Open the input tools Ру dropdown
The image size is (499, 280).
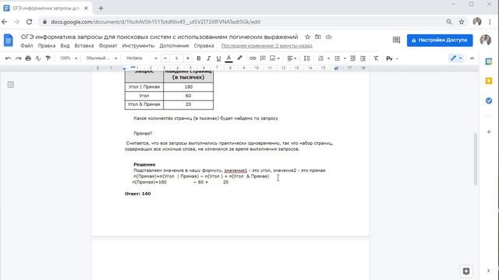coord(391,58)
